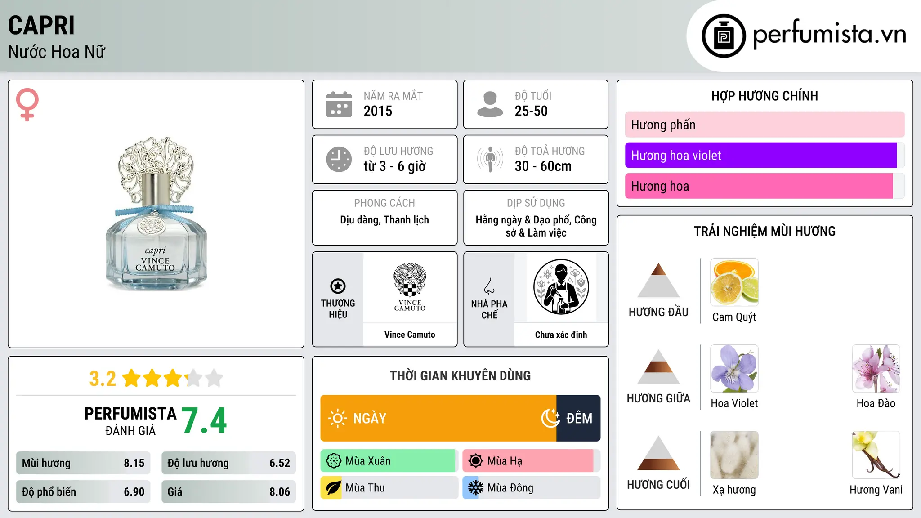The image size is (921, 518).
Task: Select the Hương Vani vanilla note image
Action: tap(876, 455)
